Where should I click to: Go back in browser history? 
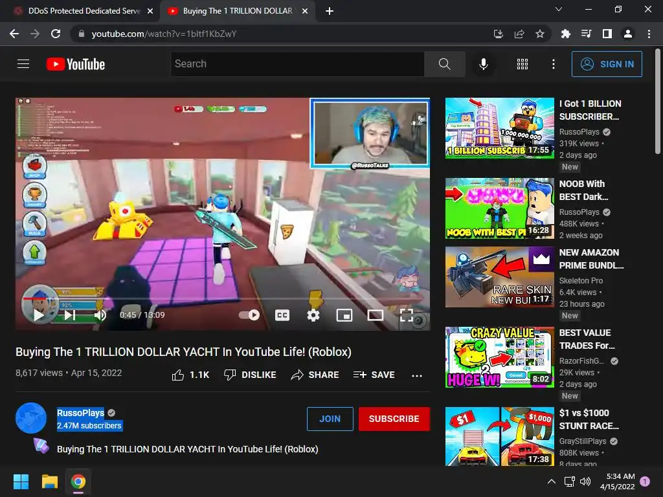coord(14,34)
